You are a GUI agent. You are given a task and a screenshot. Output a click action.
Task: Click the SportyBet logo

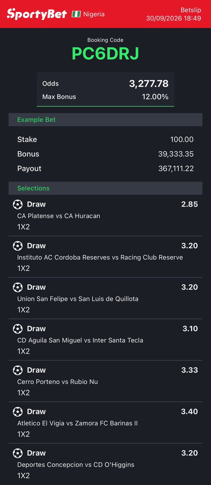(x=37, y=14)
